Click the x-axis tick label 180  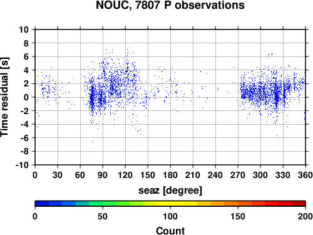click(x=170, y=175)
